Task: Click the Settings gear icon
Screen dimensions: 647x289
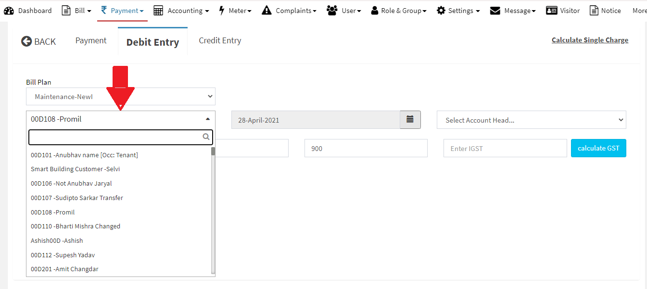Action: pos(441,11)
